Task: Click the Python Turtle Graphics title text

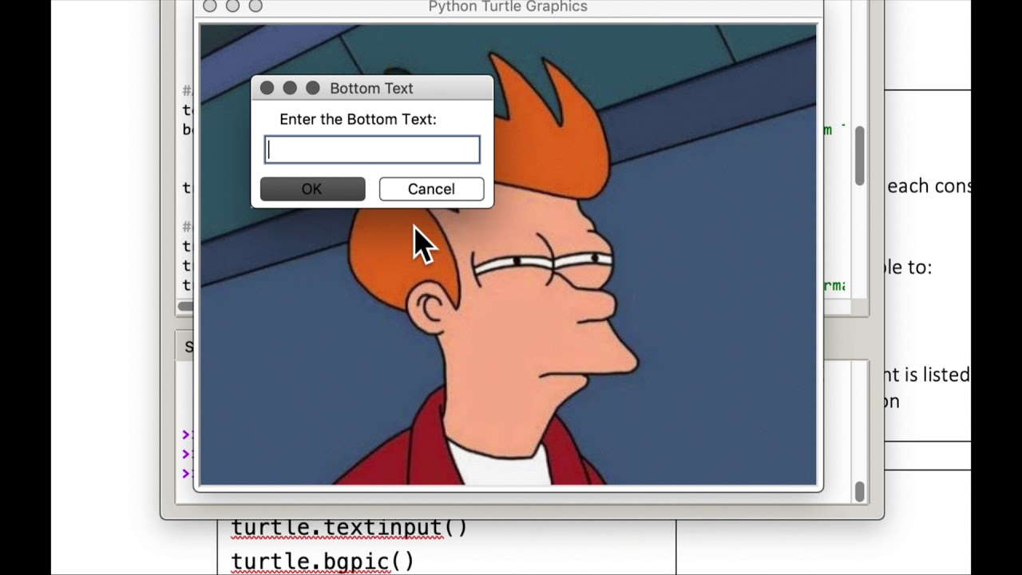Action: pos(508,7)
